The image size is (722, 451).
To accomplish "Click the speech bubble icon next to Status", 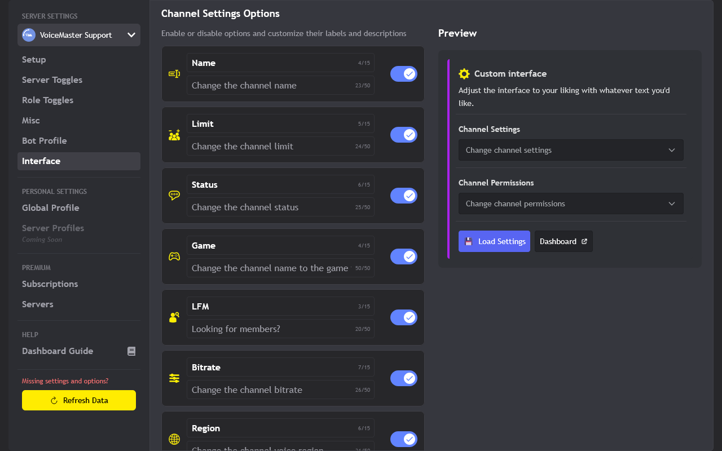I will tap(174, 196).
